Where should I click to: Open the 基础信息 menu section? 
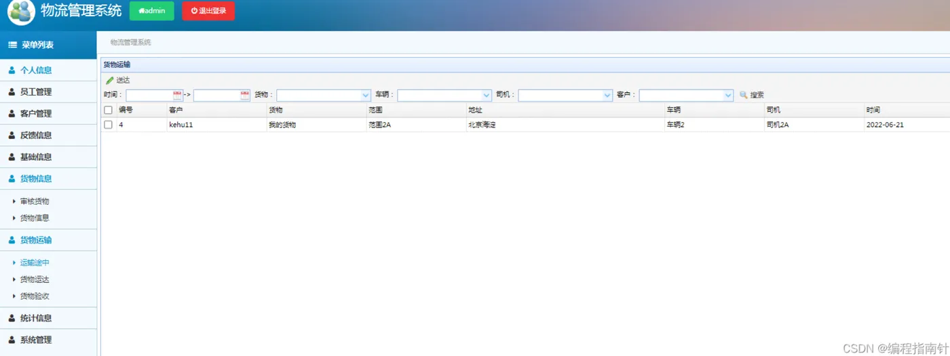(x=48, y=157)
